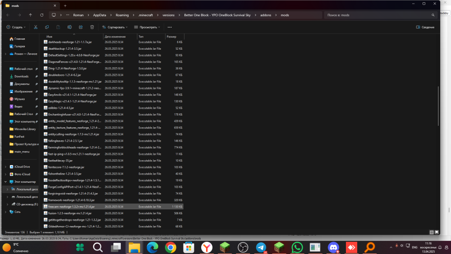This screenshot has width=451, height=254.
Task: Sort by the Размер column header
Action: pos(175,37)
